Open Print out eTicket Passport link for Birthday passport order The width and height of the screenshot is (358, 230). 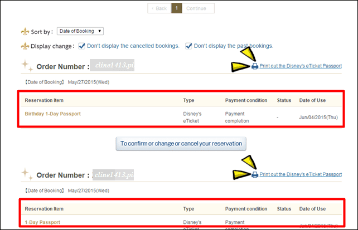pyautogui.click(x=301, y=66)
